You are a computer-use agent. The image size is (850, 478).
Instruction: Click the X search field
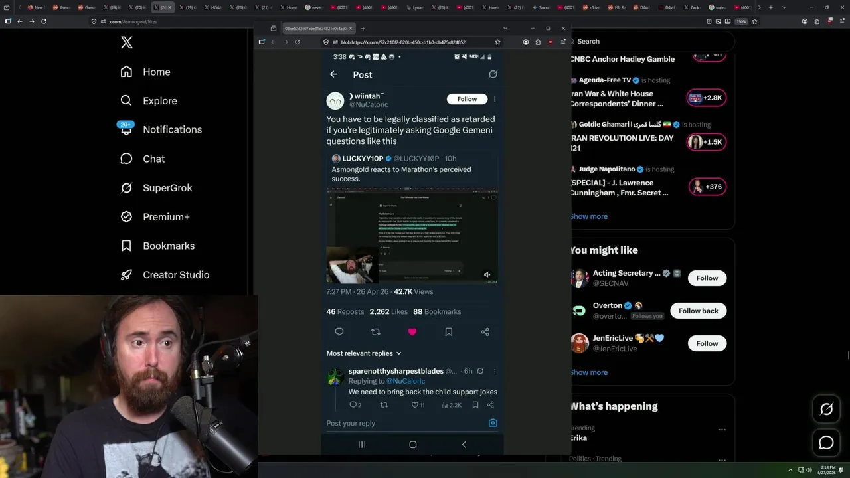pyautogui.click(x=651, y=41)
